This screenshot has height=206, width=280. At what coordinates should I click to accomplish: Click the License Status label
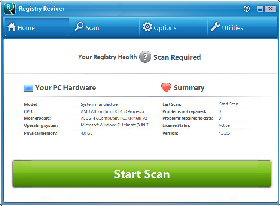[176, 125]
